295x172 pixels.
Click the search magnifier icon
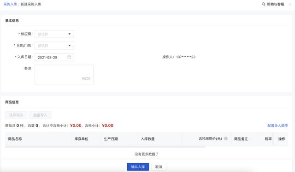coord(263,4)
